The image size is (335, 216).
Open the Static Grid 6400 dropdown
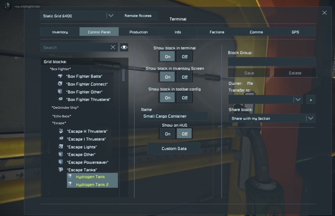coord(111,16)
